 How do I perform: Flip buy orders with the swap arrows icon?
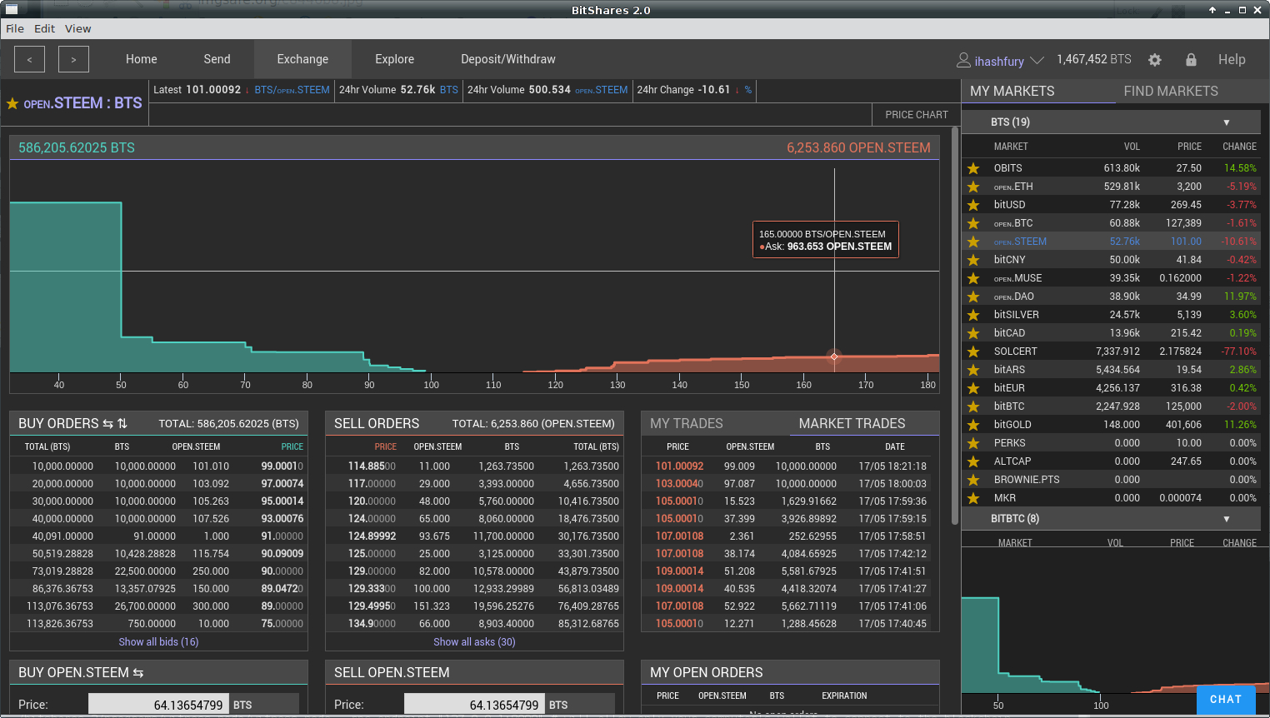click(x=107, y=424)
